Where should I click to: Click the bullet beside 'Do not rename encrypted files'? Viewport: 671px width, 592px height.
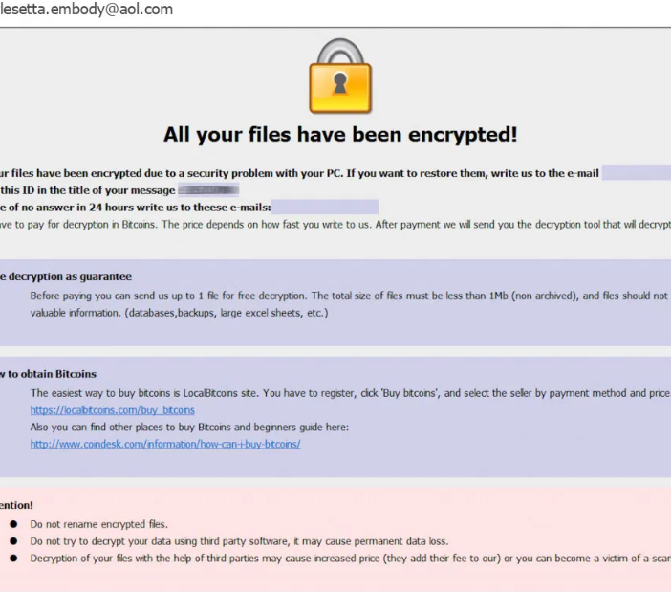[x=11, y=524]
